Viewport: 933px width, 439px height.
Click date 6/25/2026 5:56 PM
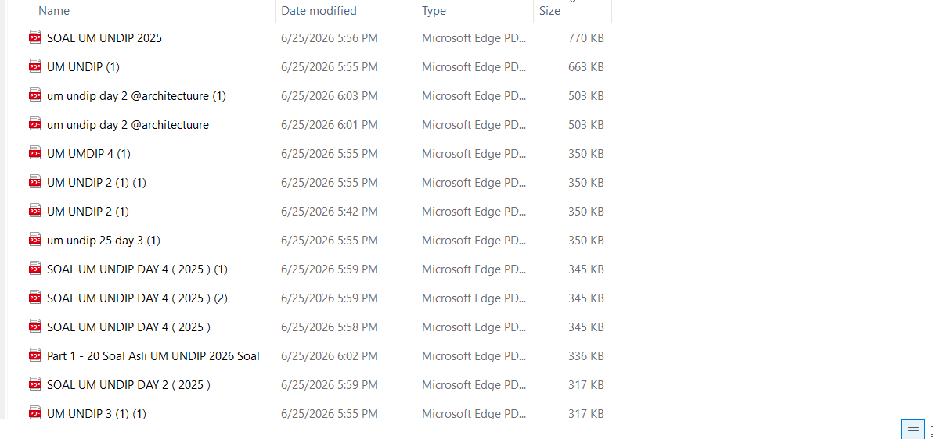coord(330,38)
